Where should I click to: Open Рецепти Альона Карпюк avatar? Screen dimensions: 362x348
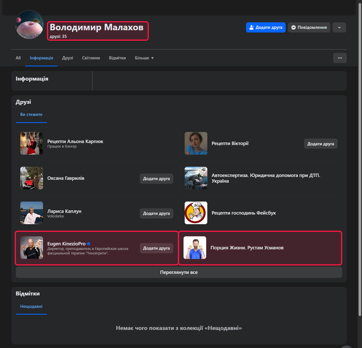(32, 143)
